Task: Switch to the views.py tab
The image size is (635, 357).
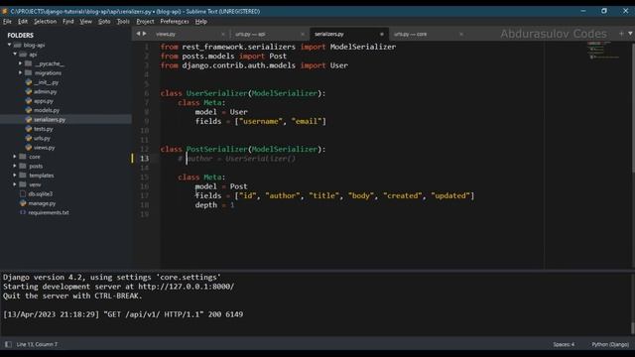Action: tap(190, 34)
